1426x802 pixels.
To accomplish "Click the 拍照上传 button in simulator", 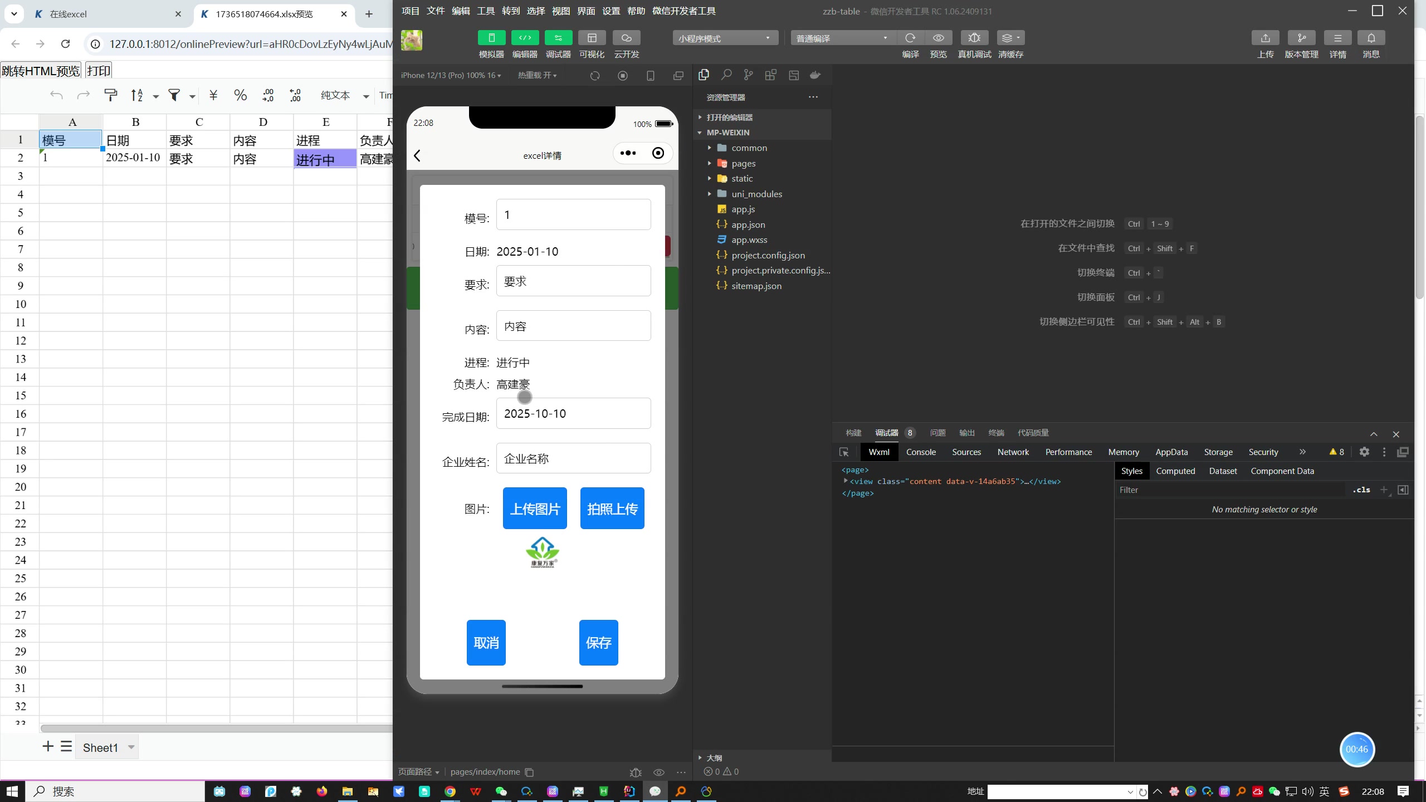I will pyautogui.click(x=612, y=508).
